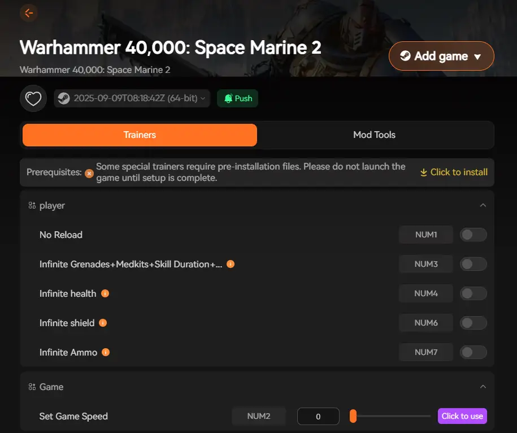Click the info icon beside Infinite shield
517x433 pixels.
[102, 323]
